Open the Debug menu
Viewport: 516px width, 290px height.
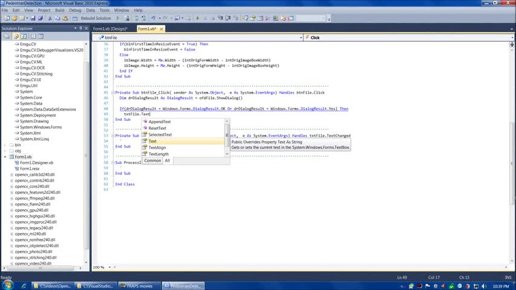(x=75, y=10)
